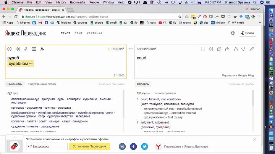Open the Gmail bookmark icon
This screenshot has height=154, width=275.
(40, 22)
